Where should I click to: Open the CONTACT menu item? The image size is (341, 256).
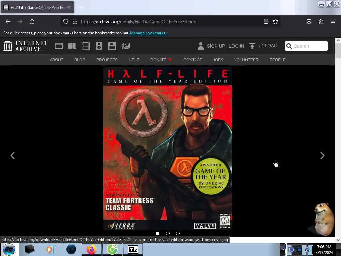coord(193,60)
